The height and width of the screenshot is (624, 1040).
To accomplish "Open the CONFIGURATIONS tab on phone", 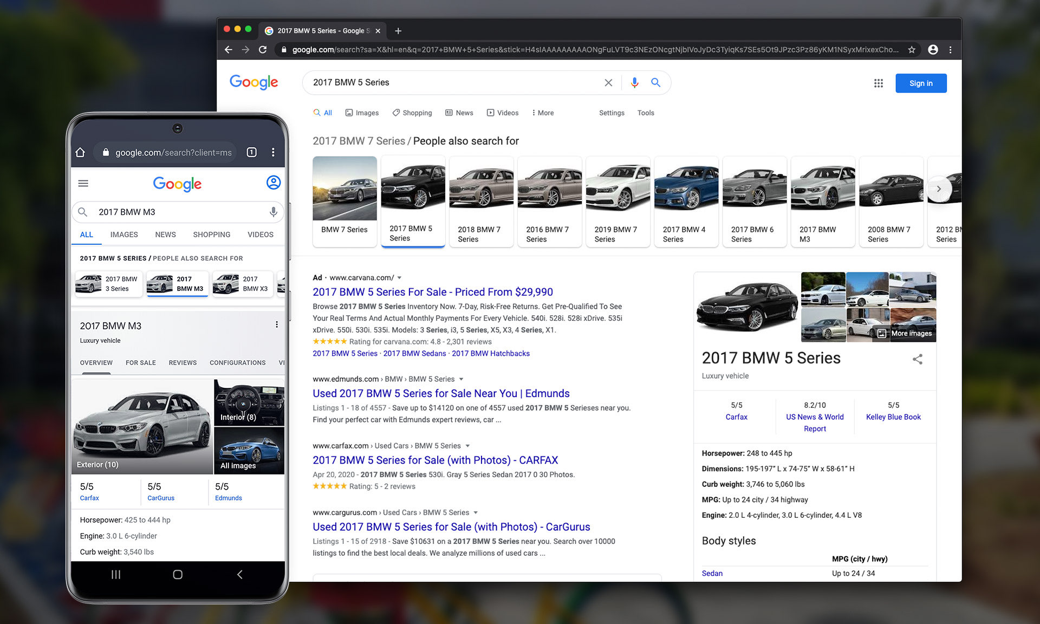I will [x=238, y=363].
